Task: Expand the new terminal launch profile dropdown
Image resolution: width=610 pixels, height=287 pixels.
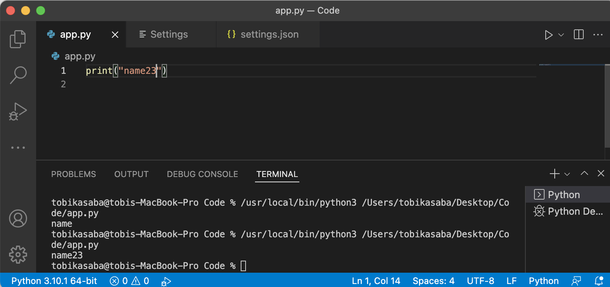Action: pos(568,174)
